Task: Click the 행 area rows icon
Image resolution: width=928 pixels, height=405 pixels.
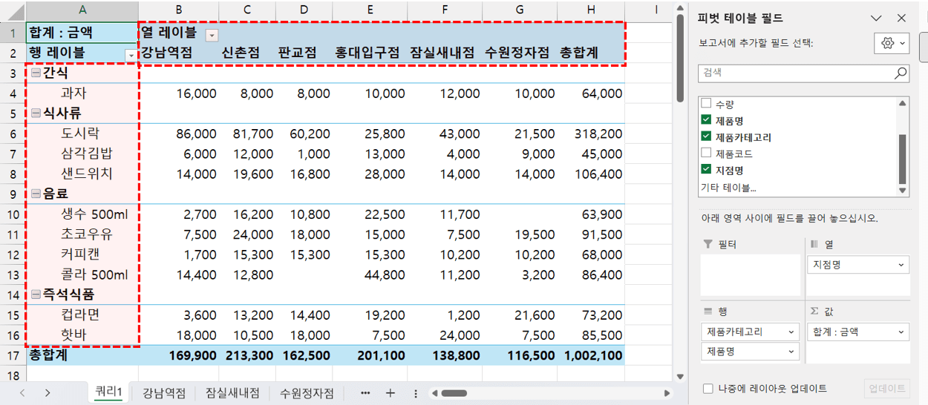Action: tap(707, 312)
